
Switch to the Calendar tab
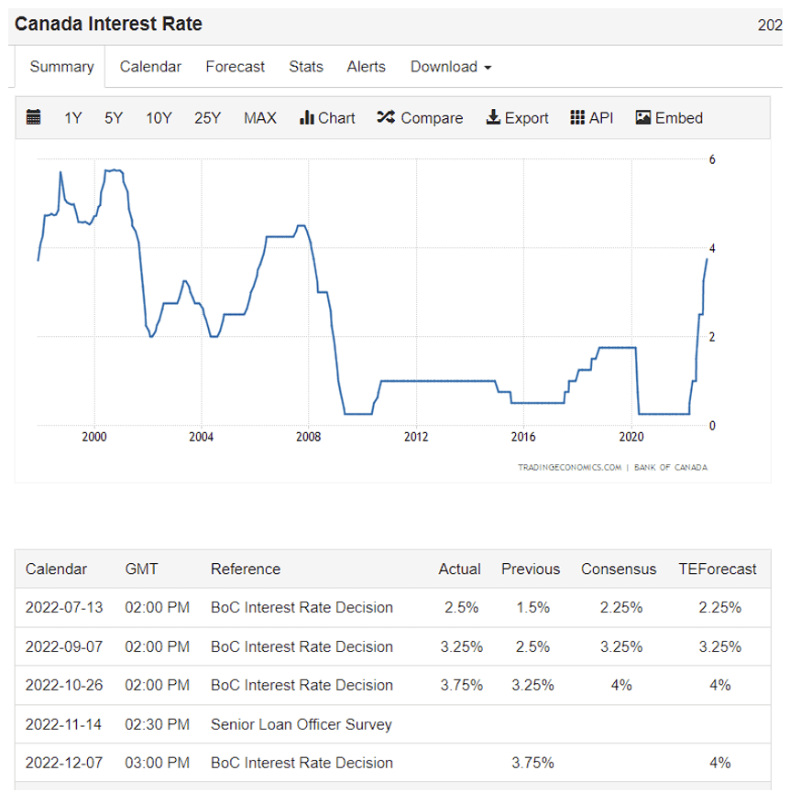coord(150,67)
